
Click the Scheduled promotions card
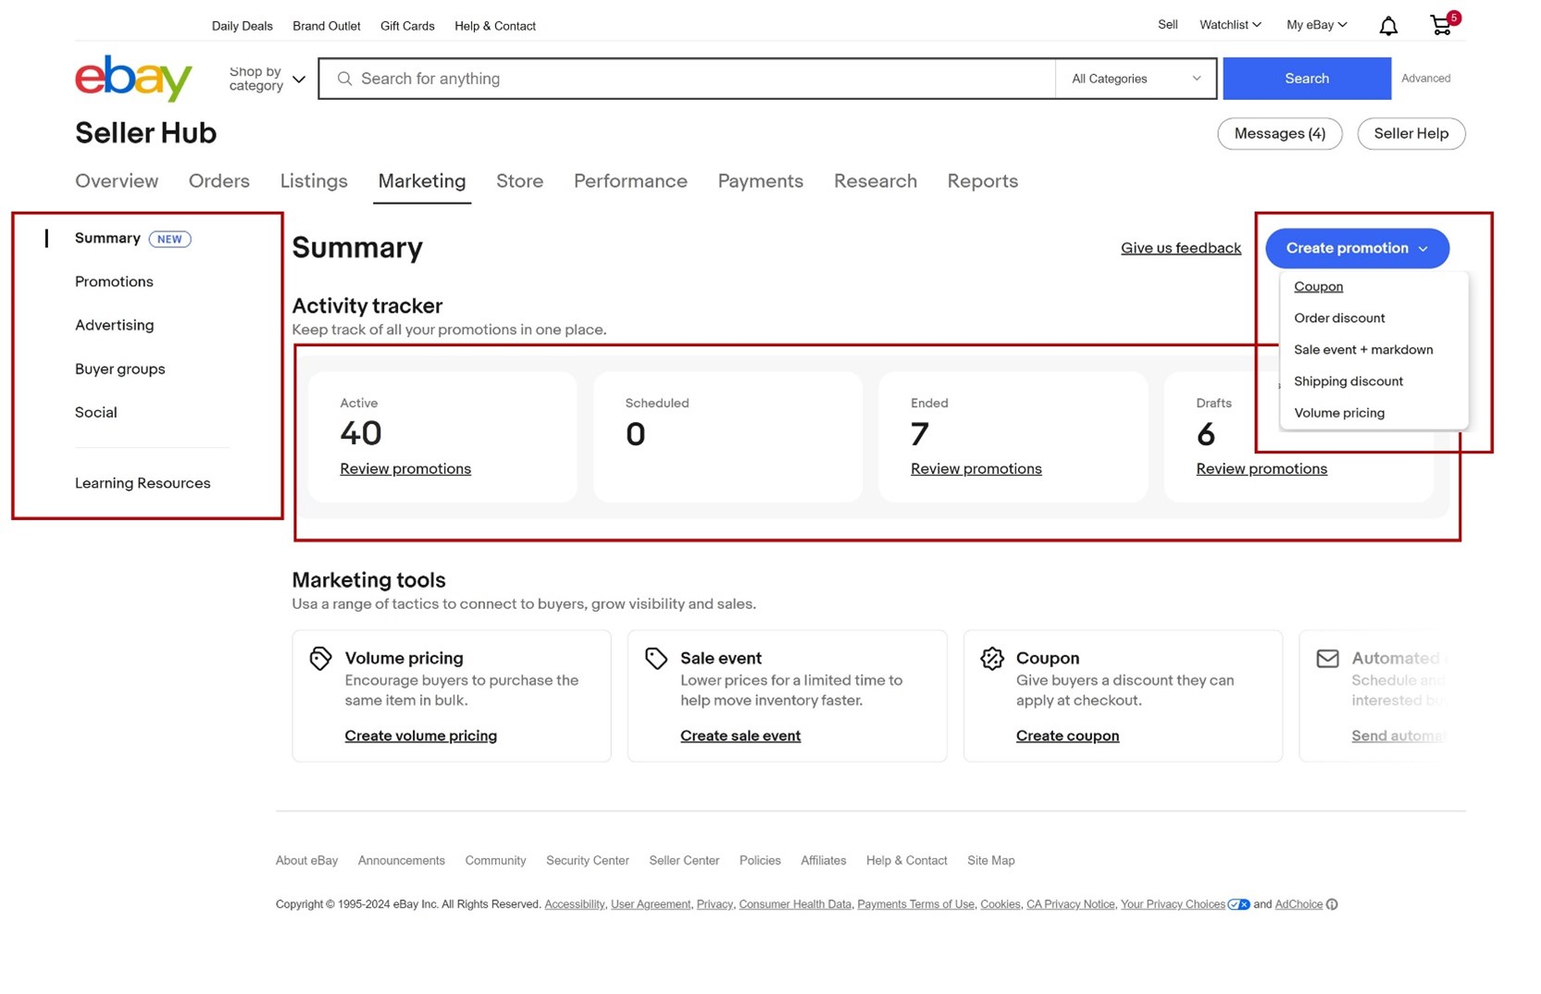point(728,437)
